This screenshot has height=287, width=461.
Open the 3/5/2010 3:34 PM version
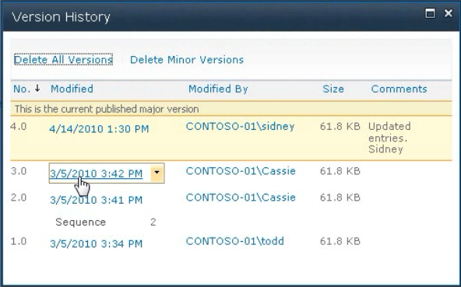(96, 243)
